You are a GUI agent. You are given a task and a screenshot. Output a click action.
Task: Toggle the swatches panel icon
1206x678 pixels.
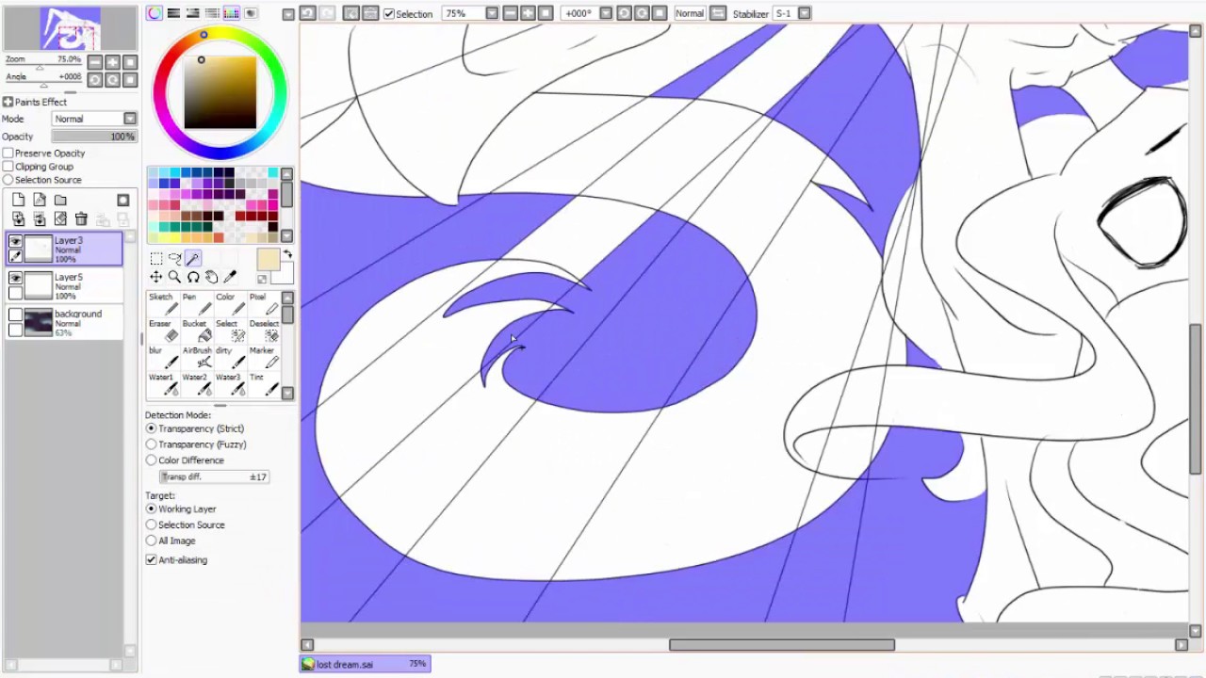(x=232, y=13)
